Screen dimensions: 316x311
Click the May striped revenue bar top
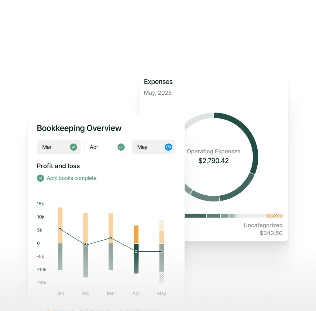pos(162,225)
